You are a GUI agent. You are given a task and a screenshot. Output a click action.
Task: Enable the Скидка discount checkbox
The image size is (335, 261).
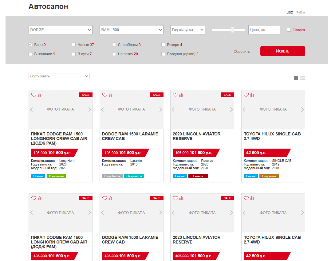click(x=289, y=30)
